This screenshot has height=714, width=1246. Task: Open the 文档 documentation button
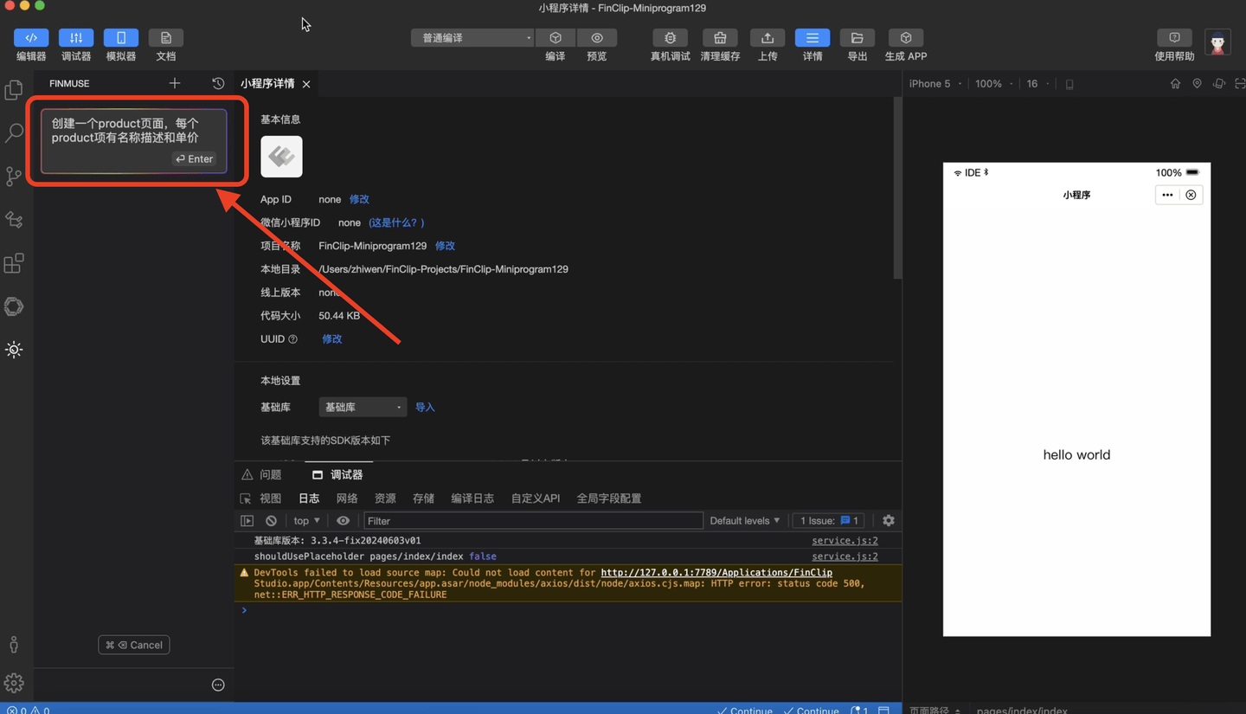[166, 38]
